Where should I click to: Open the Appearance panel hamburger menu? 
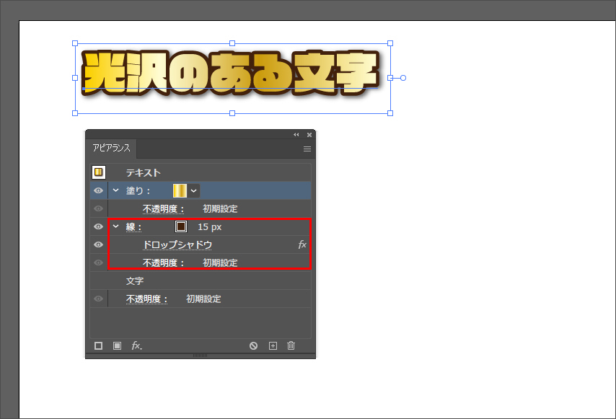(307, 149)
